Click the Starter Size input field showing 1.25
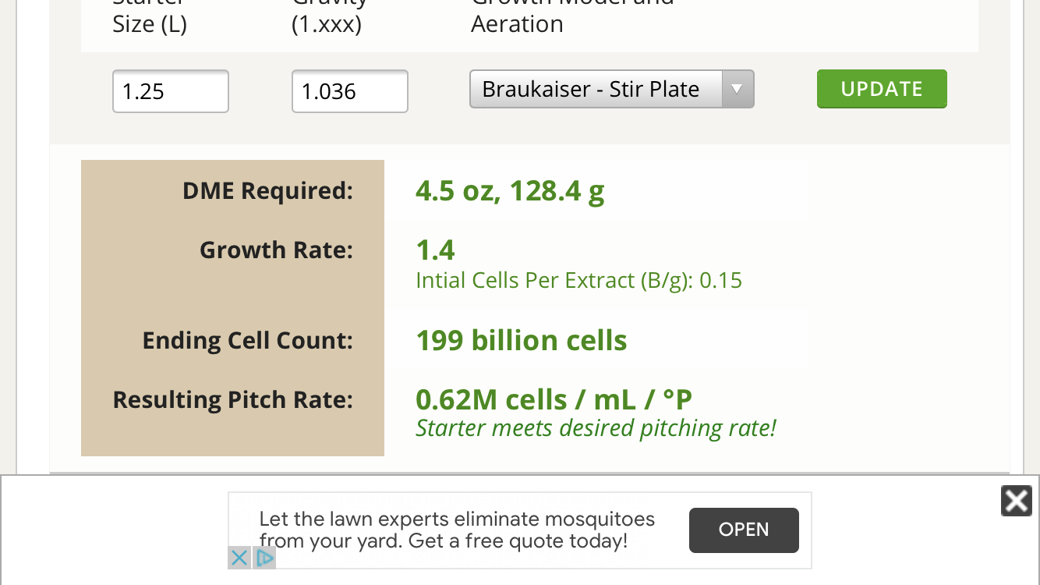The height and width of the screenshot is (585, 1040). pos(171,91)
